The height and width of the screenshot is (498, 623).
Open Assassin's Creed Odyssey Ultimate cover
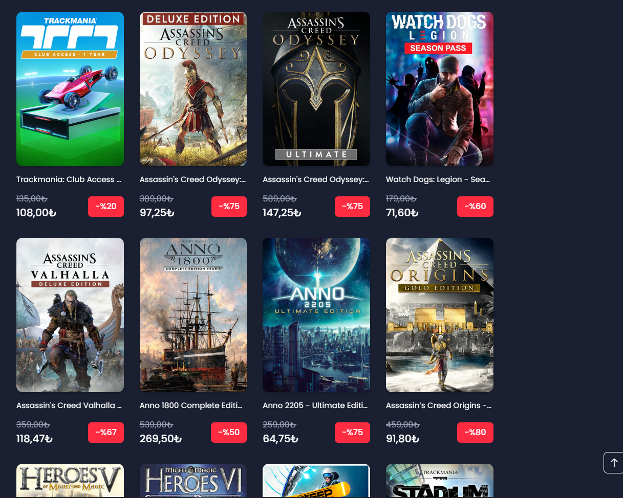[x=316, y=89]
